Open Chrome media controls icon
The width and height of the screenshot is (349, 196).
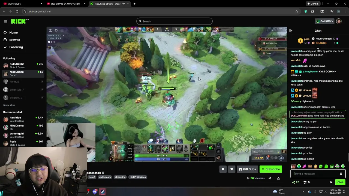pyautogui.click(x=332, y=11)
